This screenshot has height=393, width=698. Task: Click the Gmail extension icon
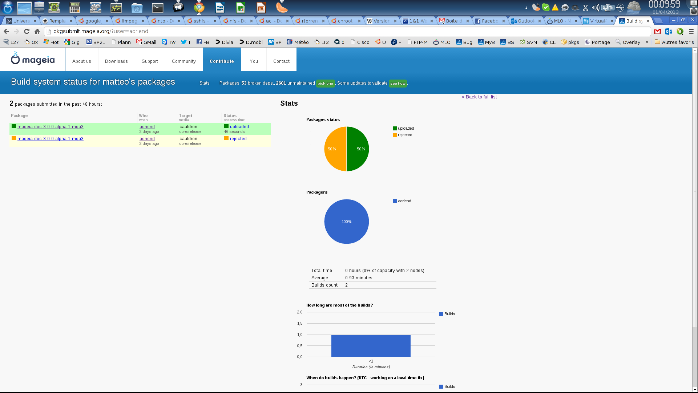point(657,31)
